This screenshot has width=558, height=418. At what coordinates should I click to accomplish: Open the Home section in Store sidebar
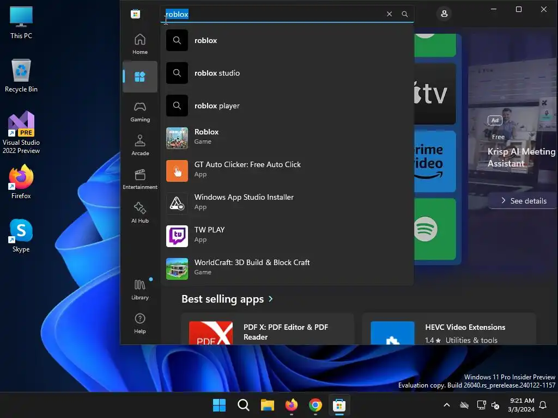click(x=140, y=44)
